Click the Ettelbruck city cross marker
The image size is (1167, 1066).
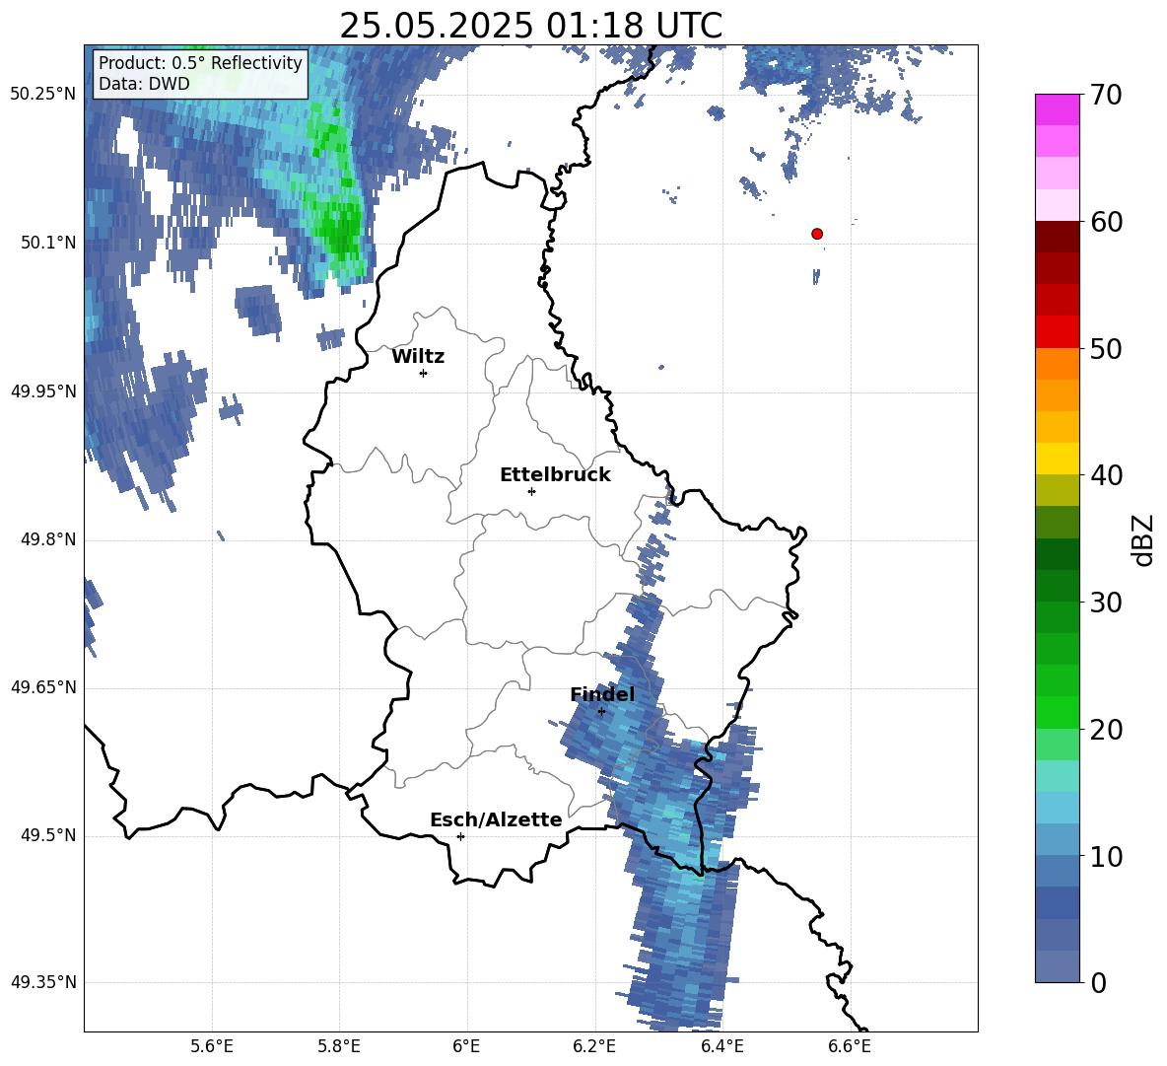pyautogui.click(x=531, y=491)
